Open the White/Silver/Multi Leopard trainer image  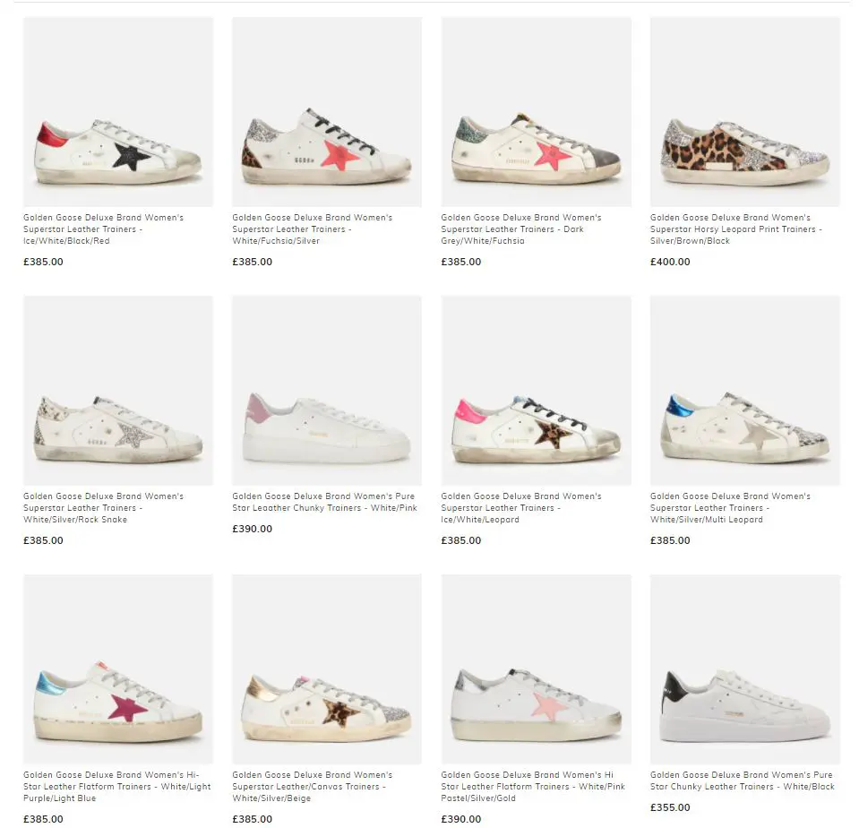point(745,391)
